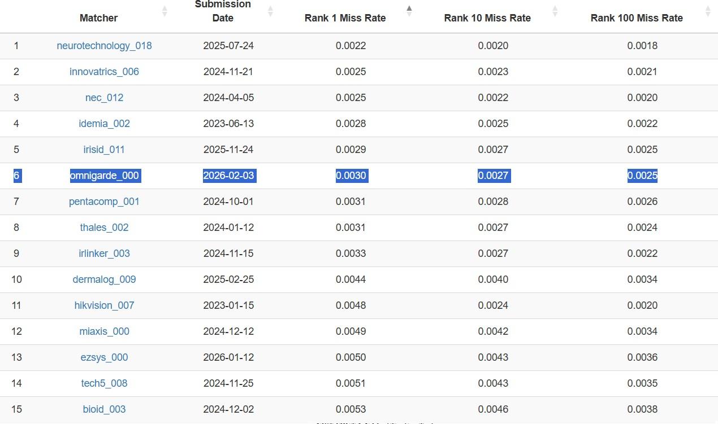Click sort arrow icon beside Rank 1 Miss Rate
The width and height of the screenshot is (718, 424).
409,11
